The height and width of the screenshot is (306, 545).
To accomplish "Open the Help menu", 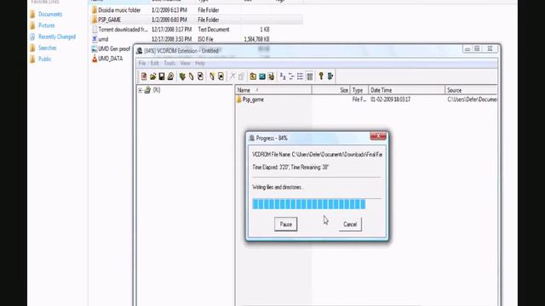I will click(200, 63).
